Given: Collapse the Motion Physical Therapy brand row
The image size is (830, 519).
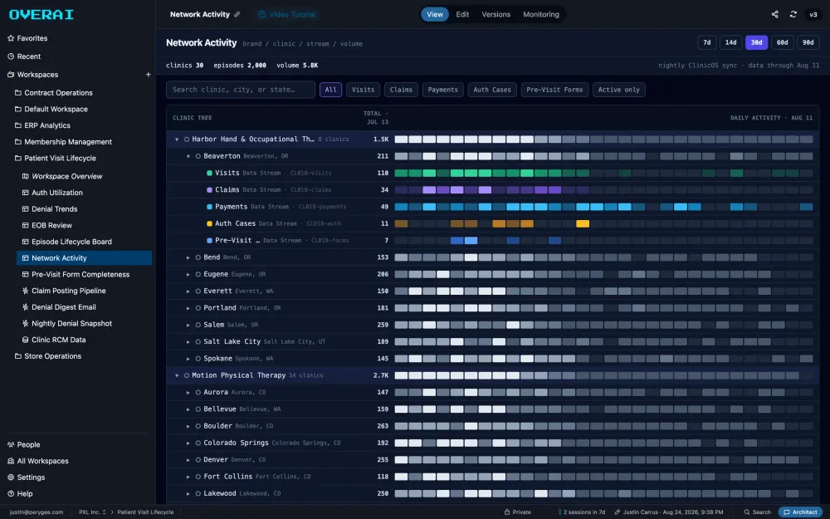Looking at the screenshot, I should [x=177, y=375].
